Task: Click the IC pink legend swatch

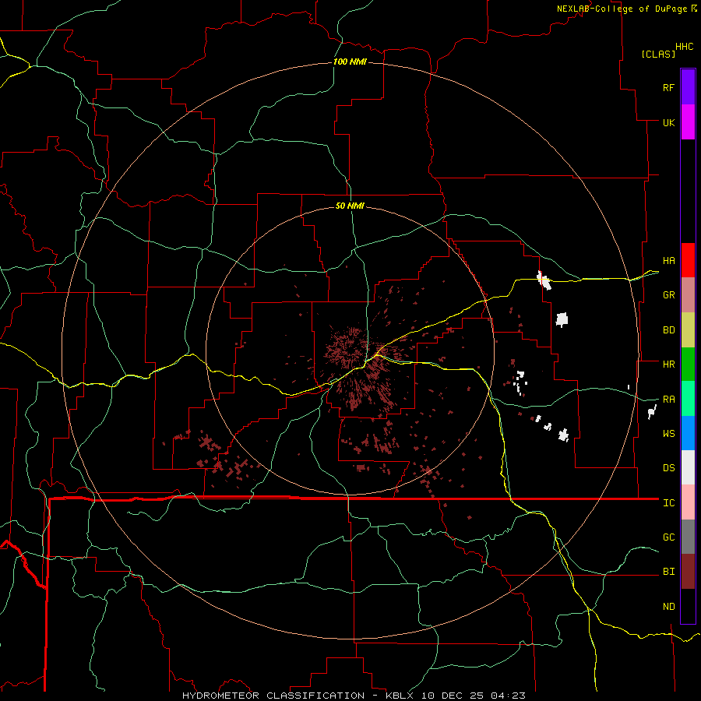Action: pos(688,502)
